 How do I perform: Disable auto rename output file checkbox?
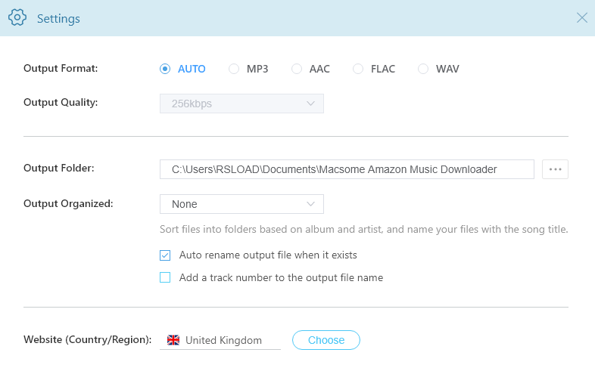[165, 255]
